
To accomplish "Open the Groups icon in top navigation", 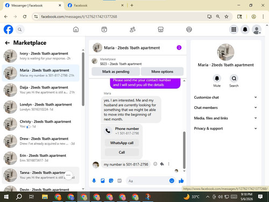I will pyautogui.click(x=189, y=30).
